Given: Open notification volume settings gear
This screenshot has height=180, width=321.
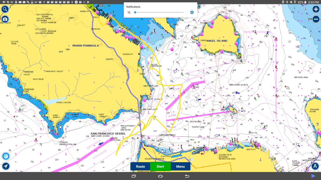Looking at the screenshot, I should click(x=192, y=12).
